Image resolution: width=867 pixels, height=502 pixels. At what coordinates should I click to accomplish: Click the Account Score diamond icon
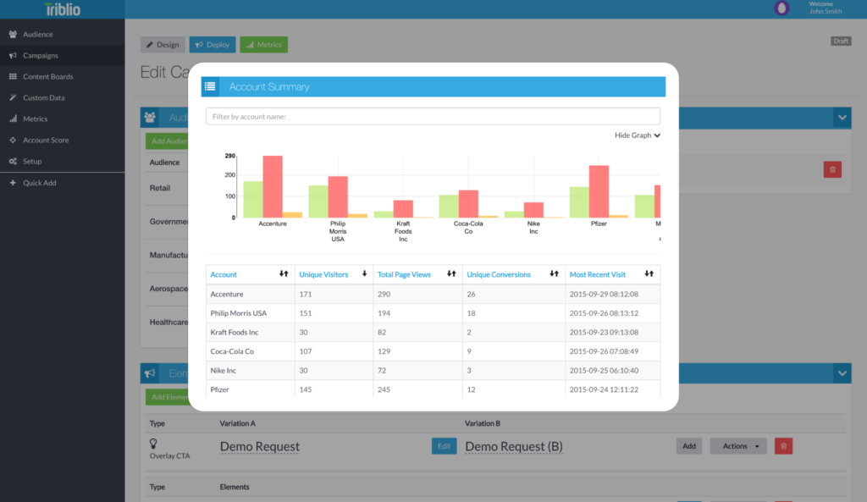coord(13,140)
